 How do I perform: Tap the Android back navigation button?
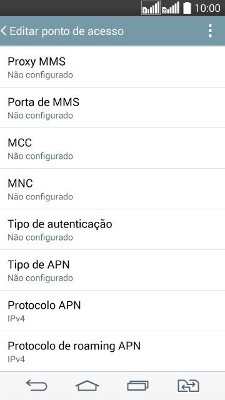(36, 385)
